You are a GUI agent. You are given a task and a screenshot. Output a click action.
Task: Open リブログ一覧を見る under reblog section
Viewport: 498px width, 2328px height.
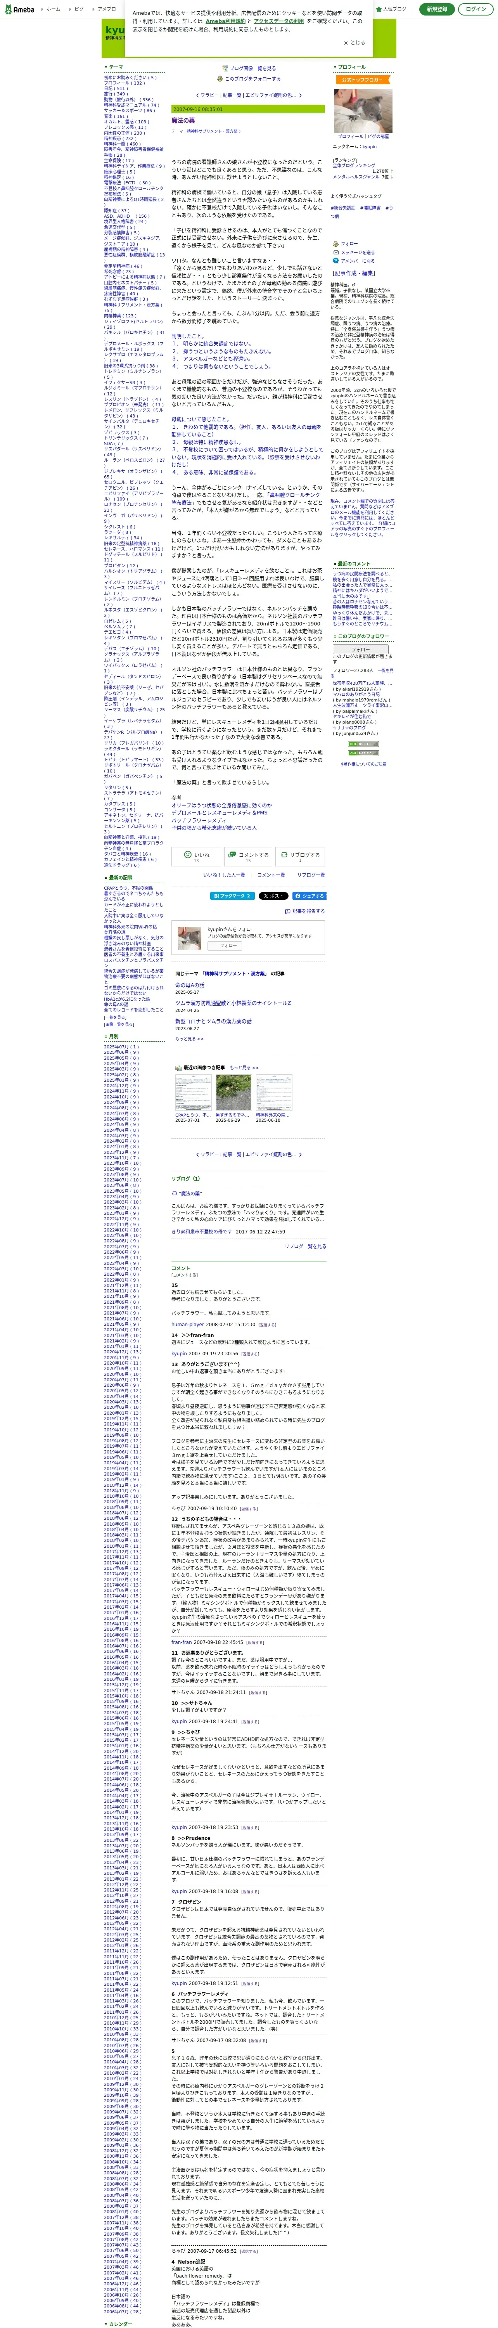(x=306, y=1245)
